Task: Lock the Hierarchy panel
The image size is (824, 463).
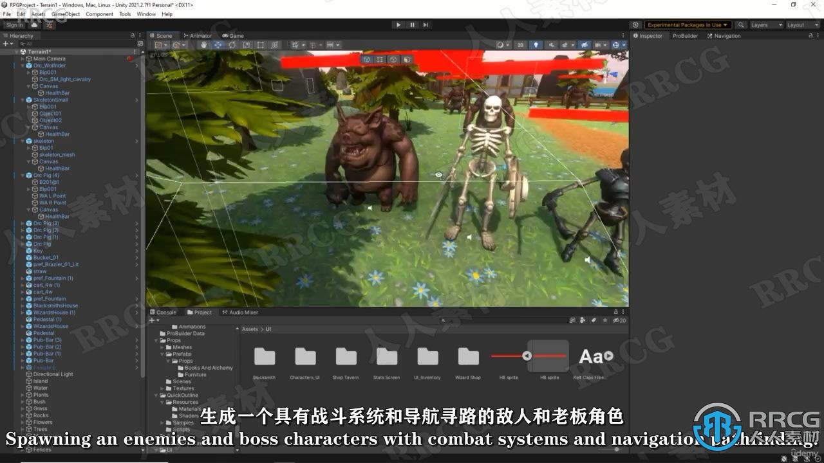Action: (133, 36)
